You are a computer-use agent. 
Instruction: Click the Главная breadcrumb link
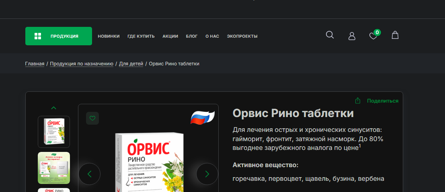35,64
